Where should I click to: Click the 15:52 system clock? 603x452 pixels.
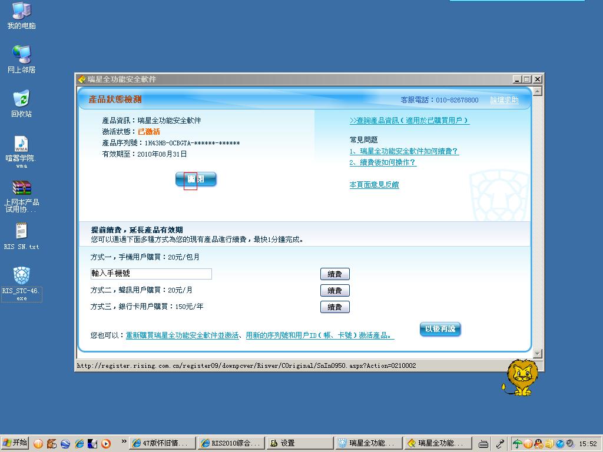pyautogui.click(x=588, y=444)
